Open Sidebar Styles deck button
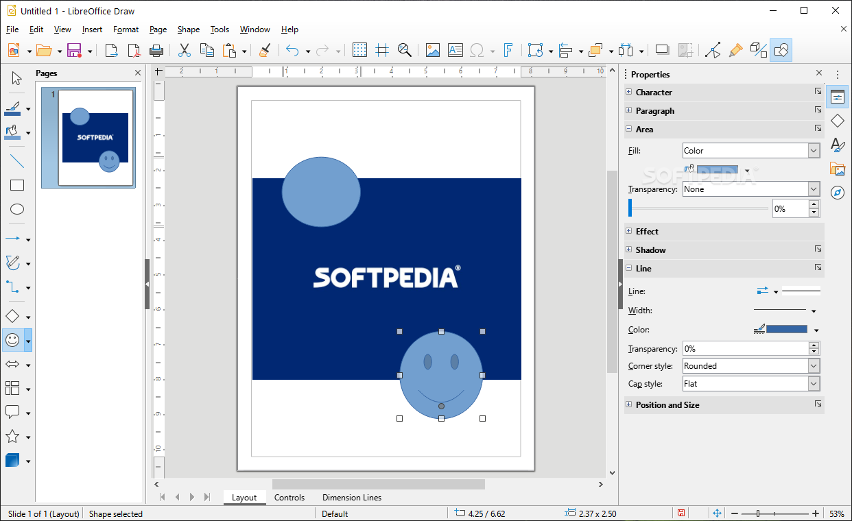Viewport: 852px width, 521px height. pyautogui.click(x=838, y=145)
